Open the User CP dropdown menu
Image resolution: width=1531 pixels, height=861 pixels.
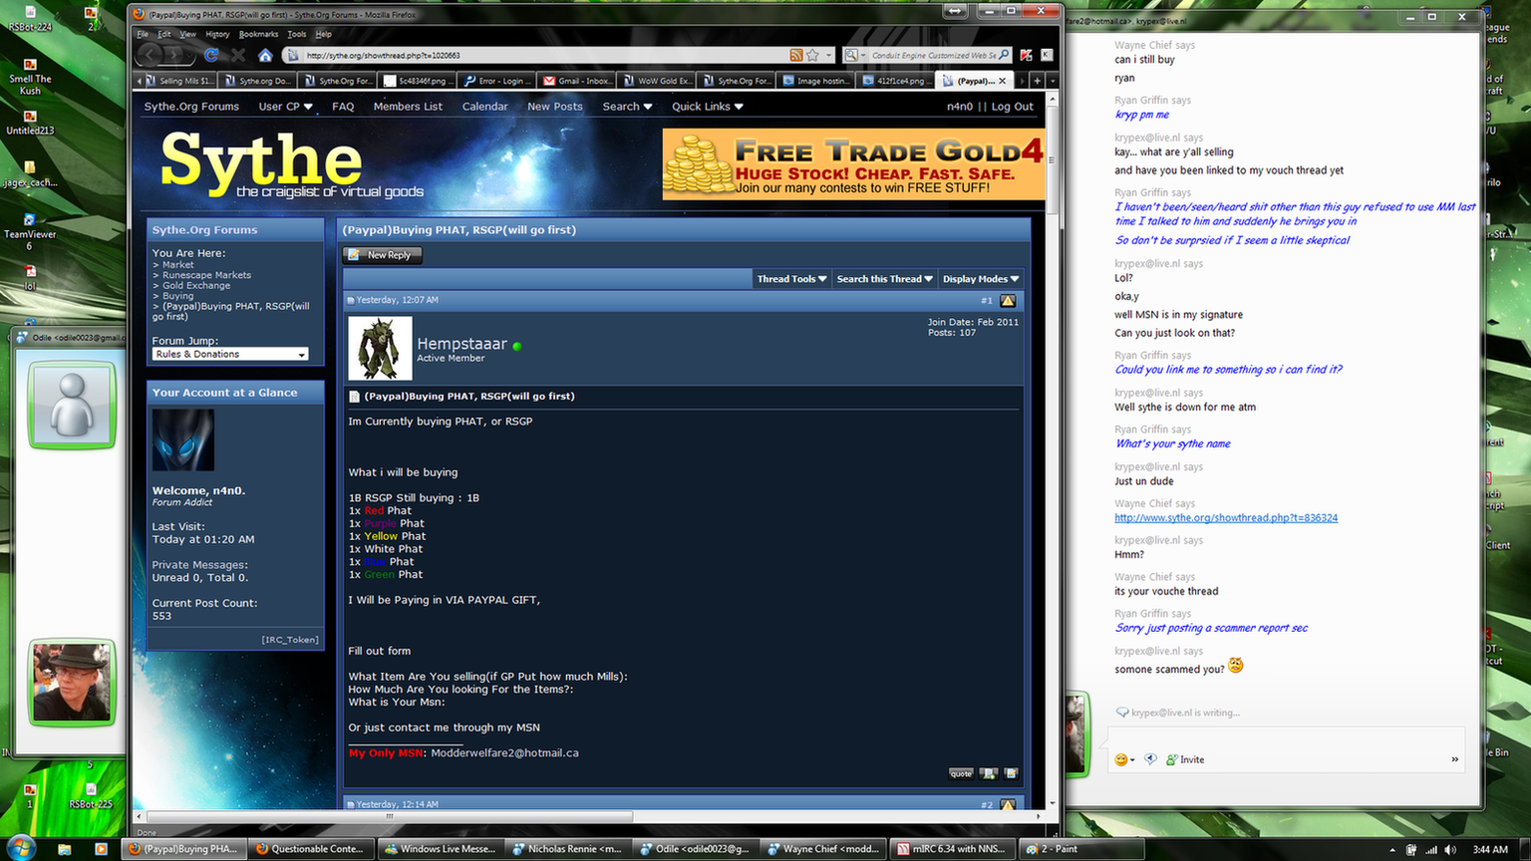click(285, 107)
